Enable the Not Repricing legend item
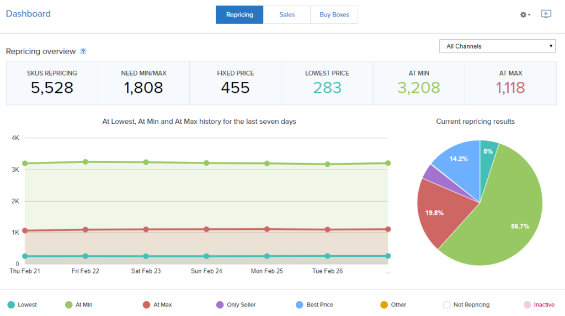The width and height of the screenshot is (565, 316). coord(466,304)
